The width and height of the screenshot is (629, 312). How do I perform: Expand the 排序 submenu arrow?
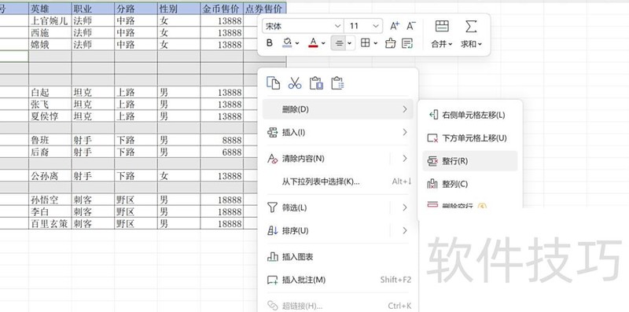pyautogui.click(x=405, y=230)
